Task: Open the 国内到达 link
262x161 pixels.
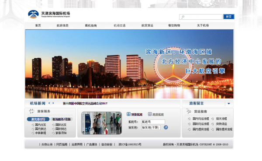Action: coord(41,129)
